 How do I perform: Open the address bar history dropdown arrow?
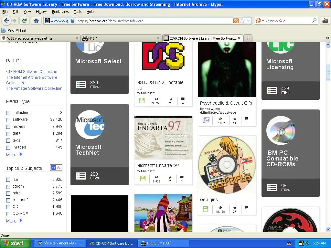pos(249,21)
